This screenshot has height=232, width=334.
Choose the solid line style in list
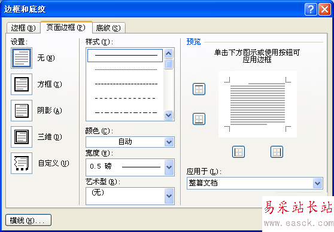click(125, 56)
